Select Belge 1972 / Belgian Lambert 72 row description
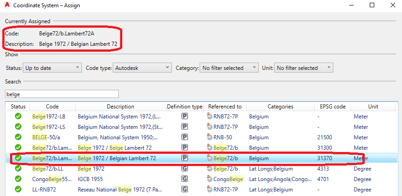The width and height of the screenshot is (402, 196). pyautogui.click(x=117, y=158)
